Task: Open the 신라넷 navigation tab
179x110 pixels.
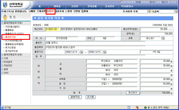Action: pos(75,6)
